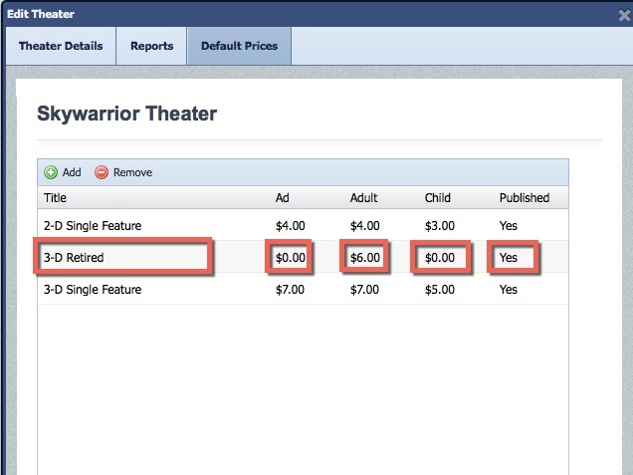
Task: Click the $6.00 Adult price for 3-D Retired
Action: pos(365,258)
